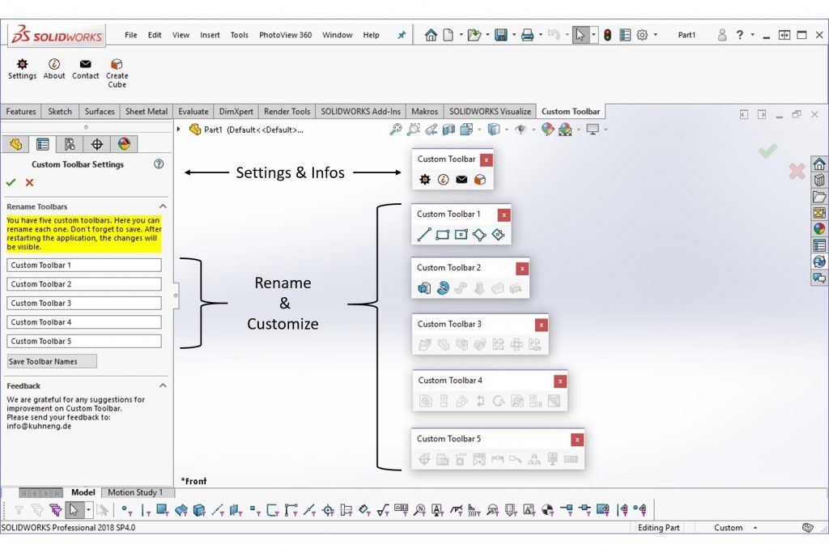The image size is (829, 553).
Task: Open the ConfigurationManager tab icon
Action: [70, 144]
